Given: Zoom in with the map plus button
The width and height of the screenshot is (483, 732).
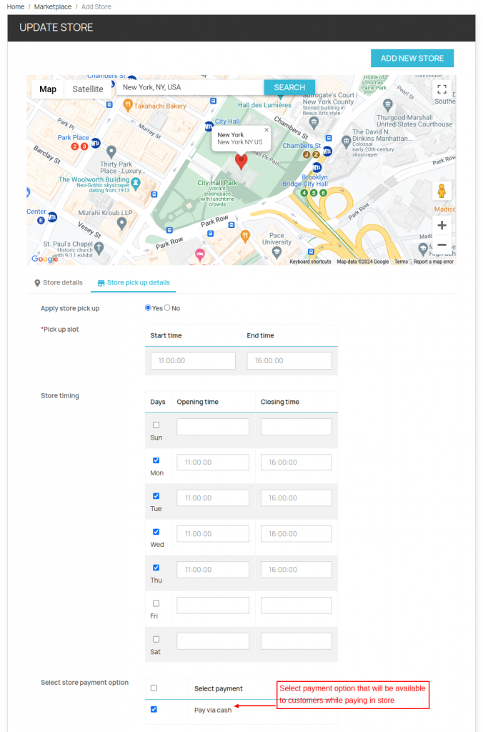Looking at the screenshot, I should pyautogui.click(x=442, y=225).
